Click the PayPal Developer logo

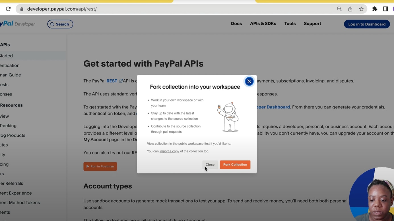[x=17, y=24]
